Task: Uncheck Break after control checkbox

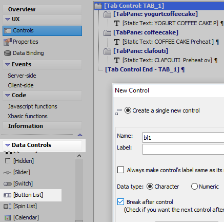Action: (120, 202)
